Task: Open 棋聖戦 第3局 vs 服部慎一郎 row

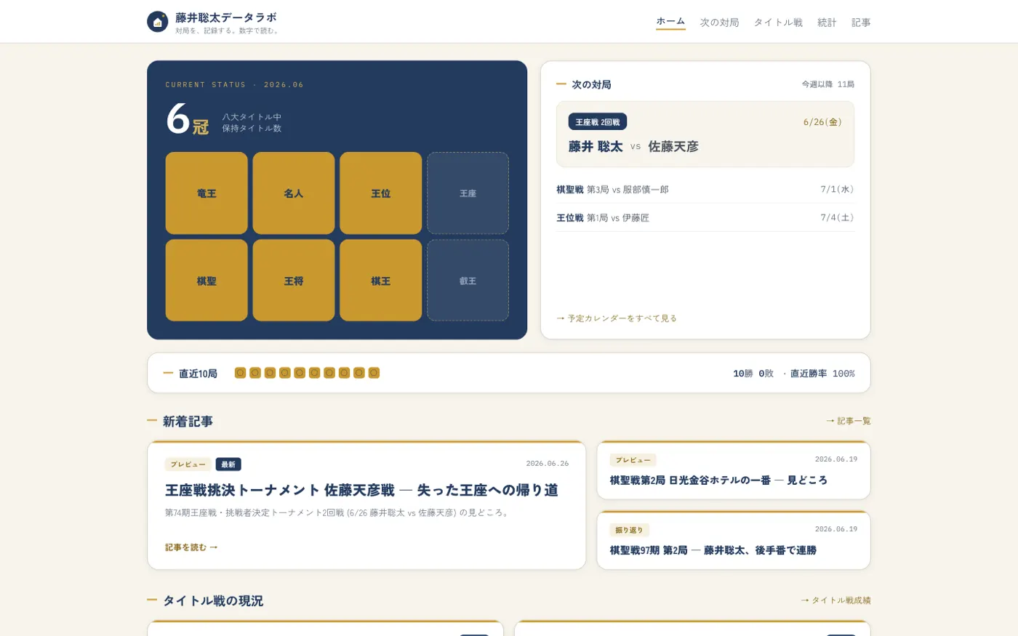Action: 705,190
